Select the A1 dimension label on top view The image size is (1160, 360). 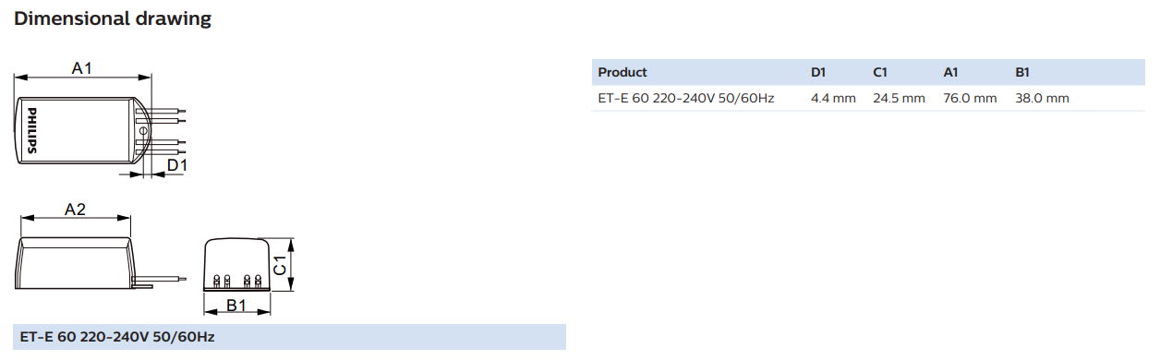tap(83, 66)
